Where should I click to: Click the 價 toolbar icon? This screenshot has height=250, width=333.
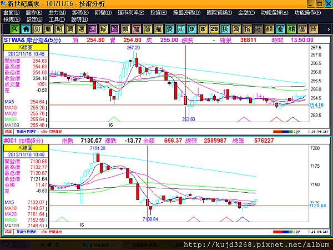[x=70, y=29]
